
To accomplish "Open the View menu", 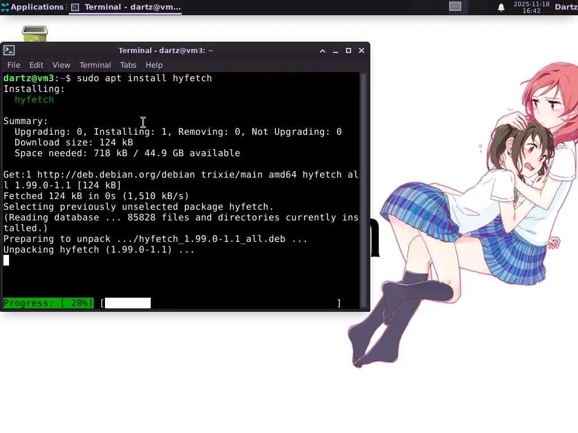I will click(61, 65).
